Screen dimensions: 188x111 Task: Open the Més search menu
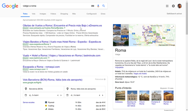(74, 14)
